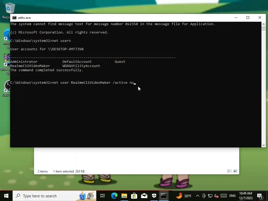
Task: Click the Guest account text in console
Action: point(120,62)
